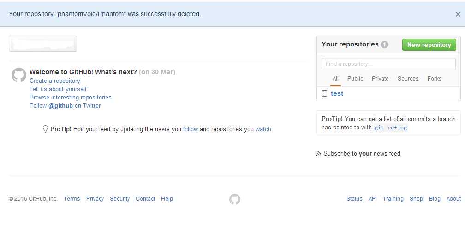Open Browse interesting repositories link

click(x=71, y=98)
